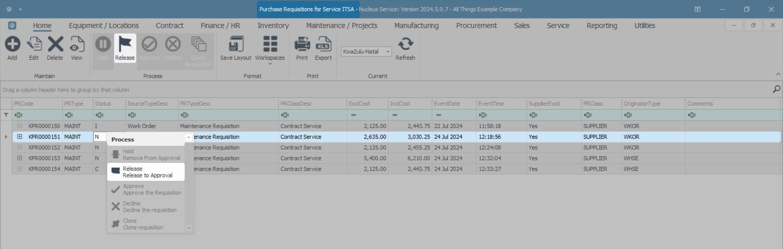Click the Approve checkmark ribbon icon
The height and width of the screenshot is (249, 783).
point(149,44)
